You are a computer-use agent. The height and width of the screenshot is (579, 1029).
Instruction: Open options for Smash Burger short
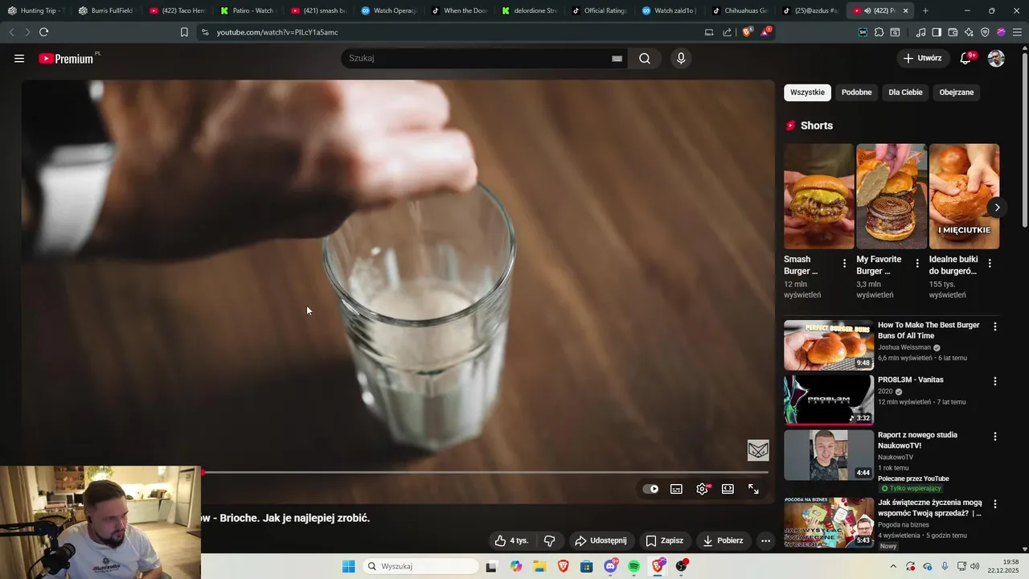point(844,263)
